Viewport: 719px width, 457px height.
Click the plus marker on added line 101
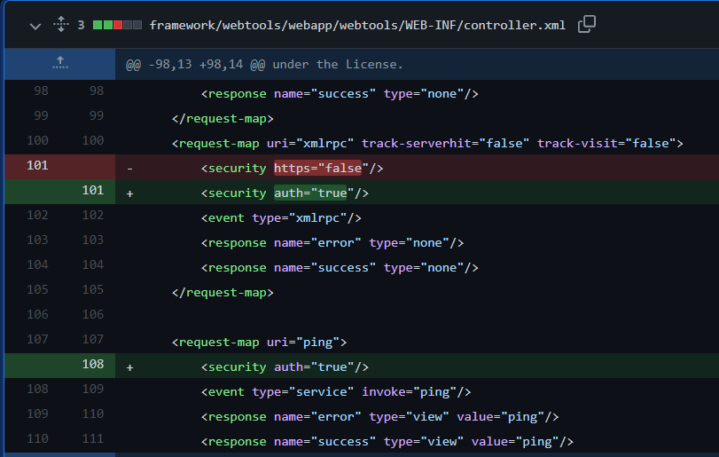(130, 193)
